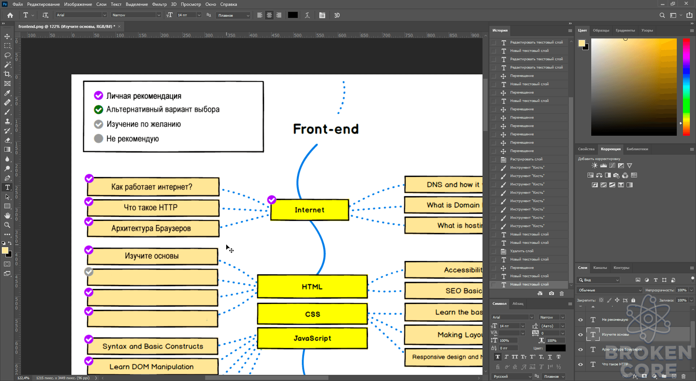Image resolution: width=696 pixels, height=381 pixels.
Task: Hide the 'Изучите основы' layer
Action: coord(581,335)
